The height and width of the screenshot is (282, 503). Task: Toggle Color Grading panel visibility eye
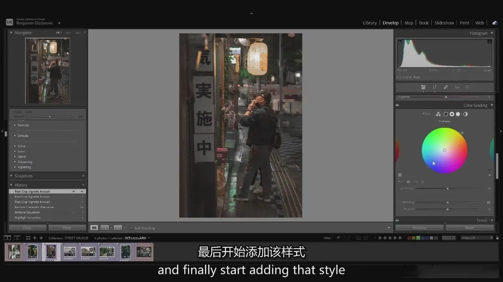point(397,105)
